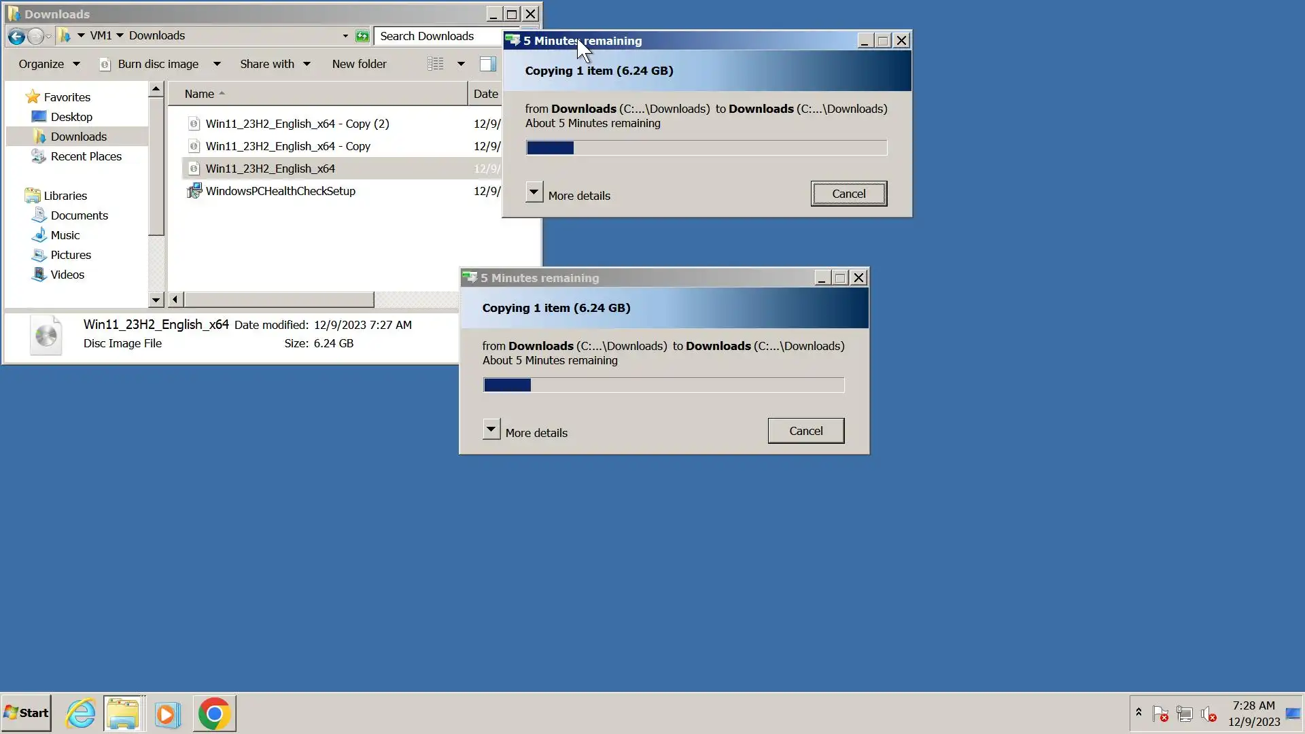Expand More details in the upper copy dialog
1305x734 pixels.
[534, 193]
